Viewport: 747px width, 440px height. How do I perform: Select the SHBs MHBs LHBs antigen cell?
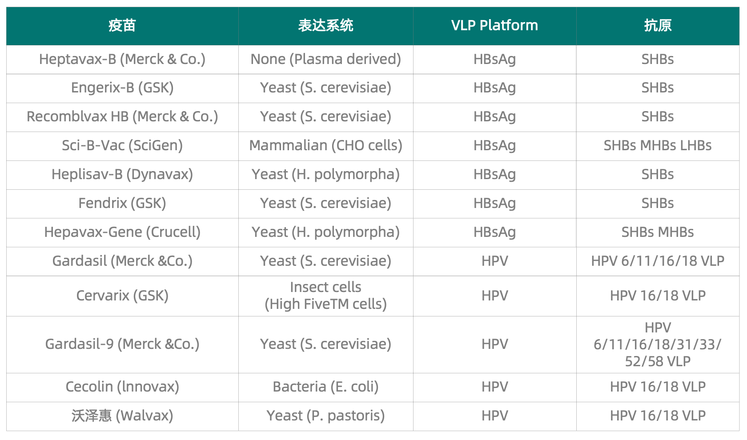pyautogui.click(x=658, y=146)
